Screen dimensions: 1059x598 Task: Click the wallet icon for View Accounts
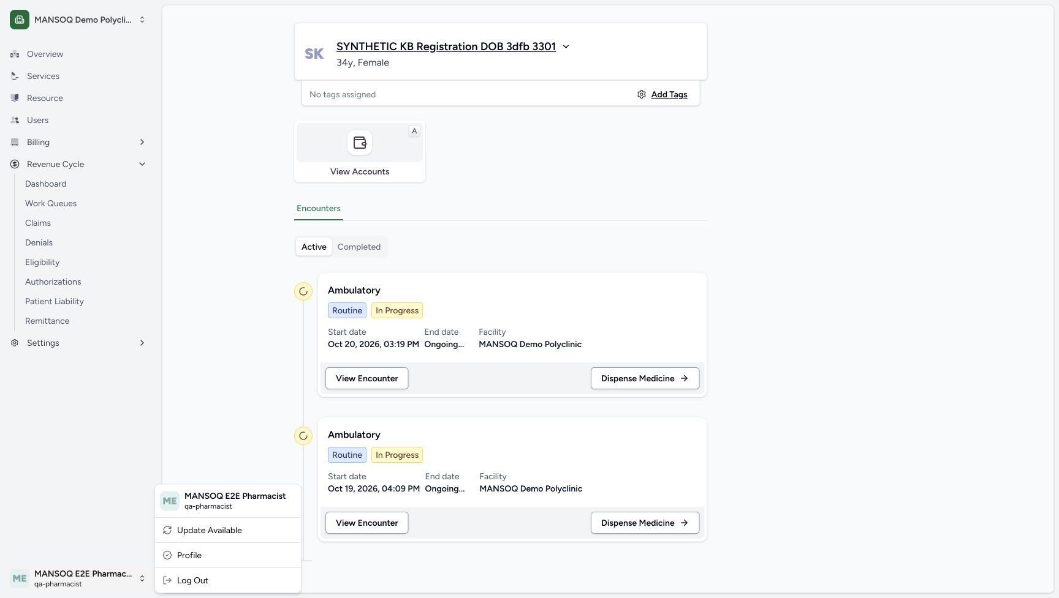click(x=360, y=143)
